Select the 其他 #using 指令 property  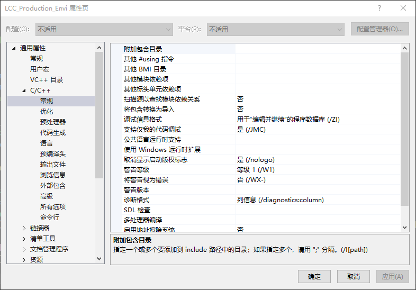click(149, 59)
